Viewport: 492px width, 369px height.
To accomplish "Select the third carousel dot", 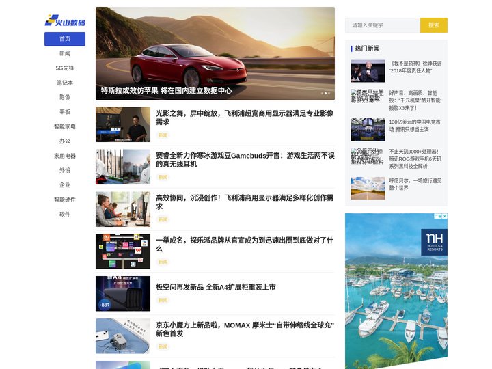I will 329,93.
